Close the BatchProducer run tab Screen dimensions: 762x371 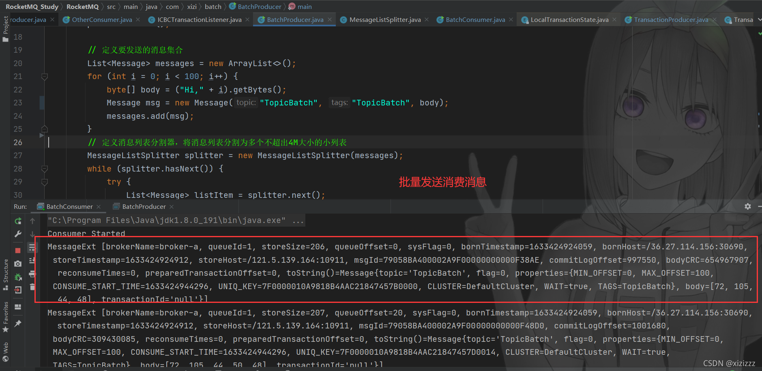pos(172,206)
